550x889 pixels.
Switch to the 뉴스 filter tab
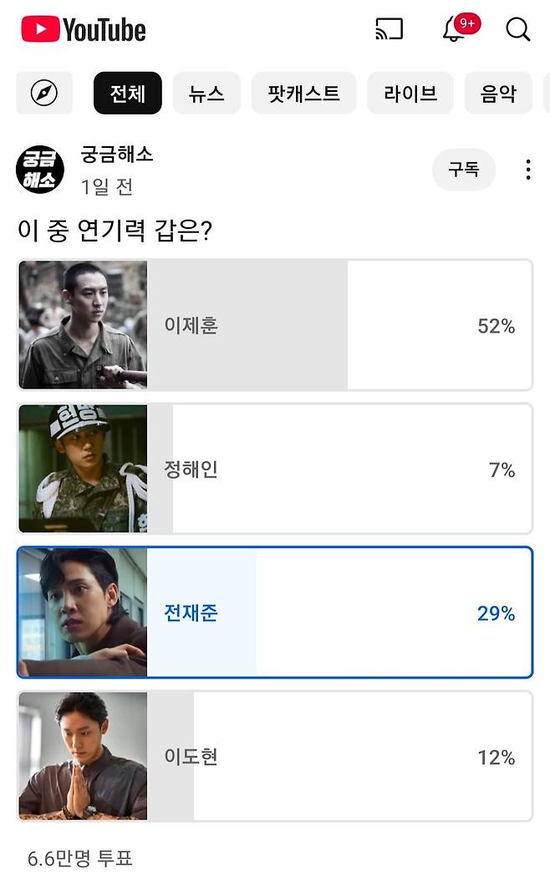click(206, 94)
